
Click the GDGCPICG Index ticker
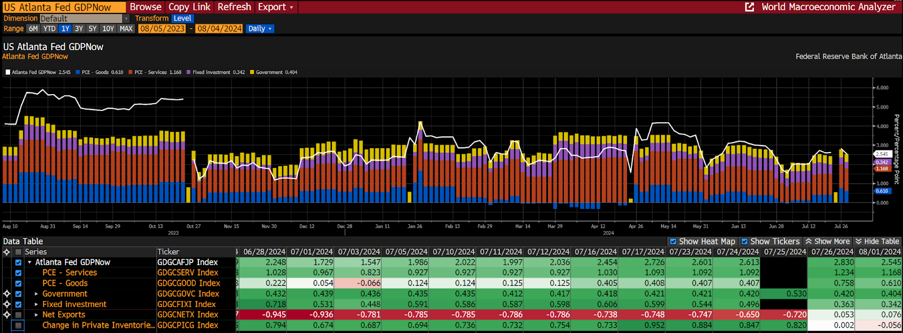click(x=187, y=325)
